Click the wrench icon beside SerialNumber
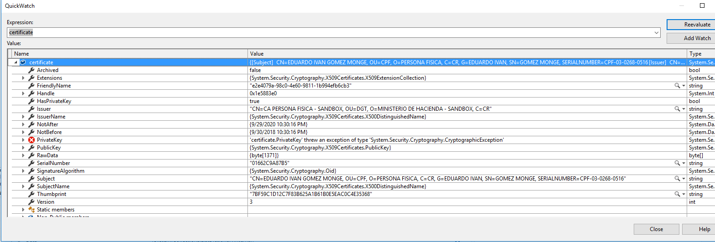This screenshot has height=242, width=715. coord(32,163)
